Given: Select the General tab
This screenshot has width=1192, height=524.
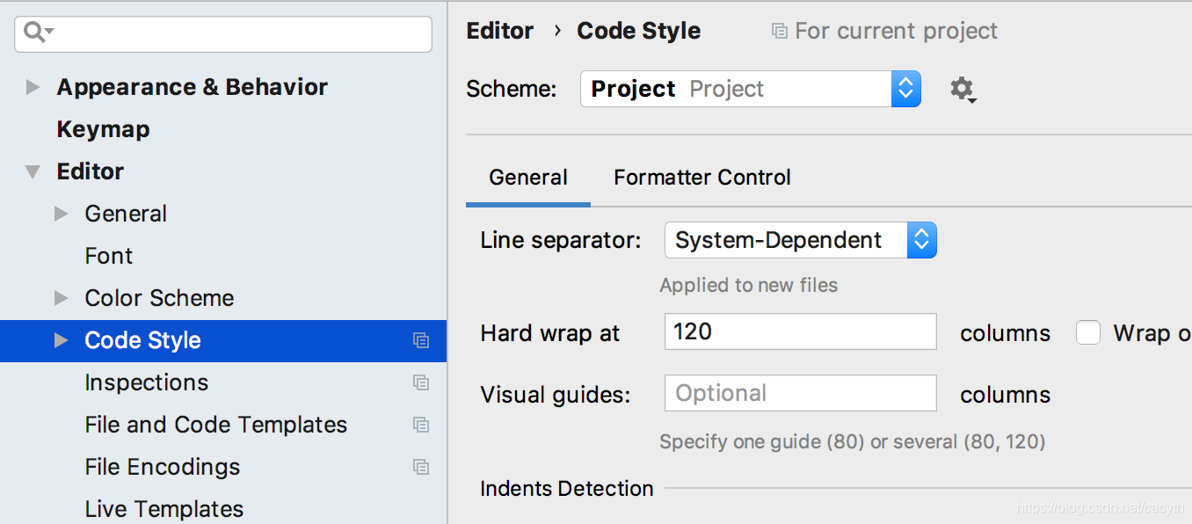Looking at the screenshot, I should tap(527, 178).
